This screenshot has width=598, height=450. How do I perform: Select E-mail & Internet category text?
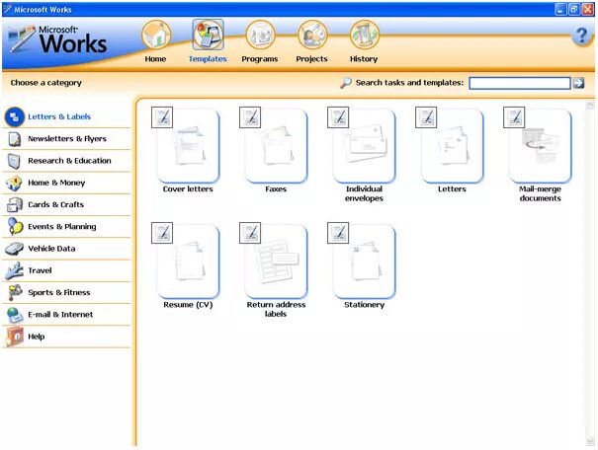60,315
